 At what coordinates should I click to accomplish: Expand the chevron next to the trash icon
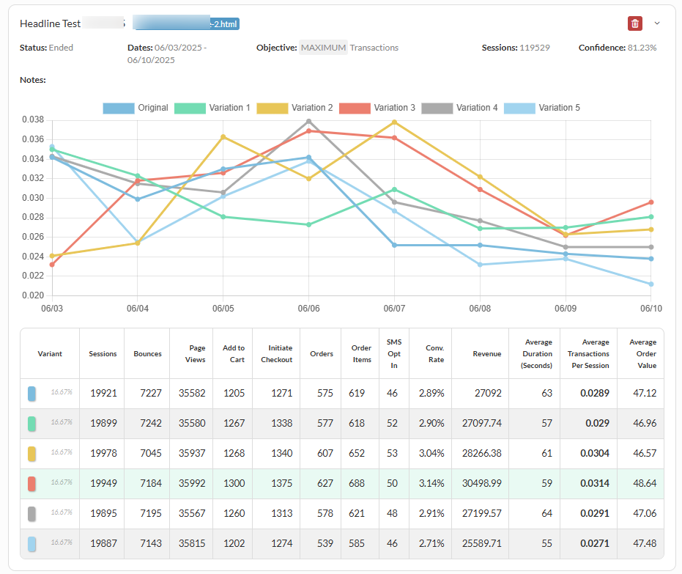[x=657, y=23]
